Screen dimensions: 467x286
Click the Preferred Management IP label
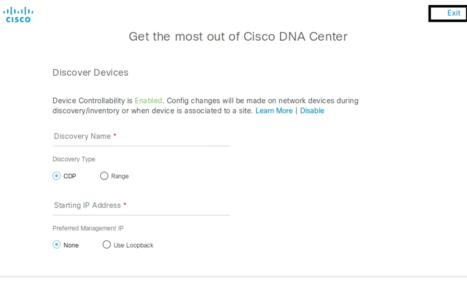[88, 228]
